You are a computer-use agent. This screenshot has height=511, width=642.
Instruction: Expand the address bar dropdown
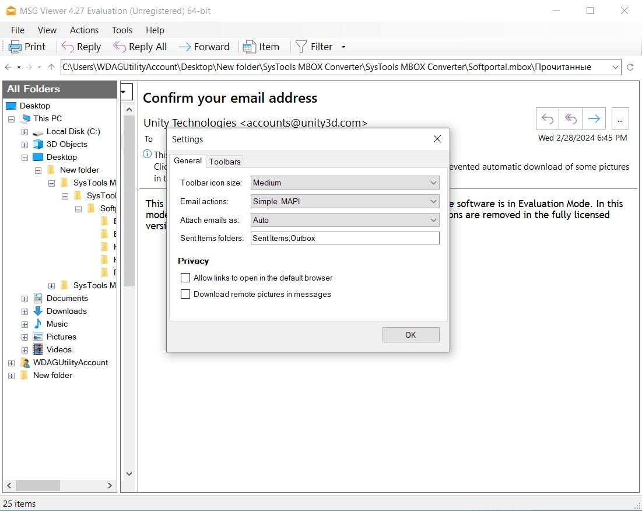tap(615, 67)
